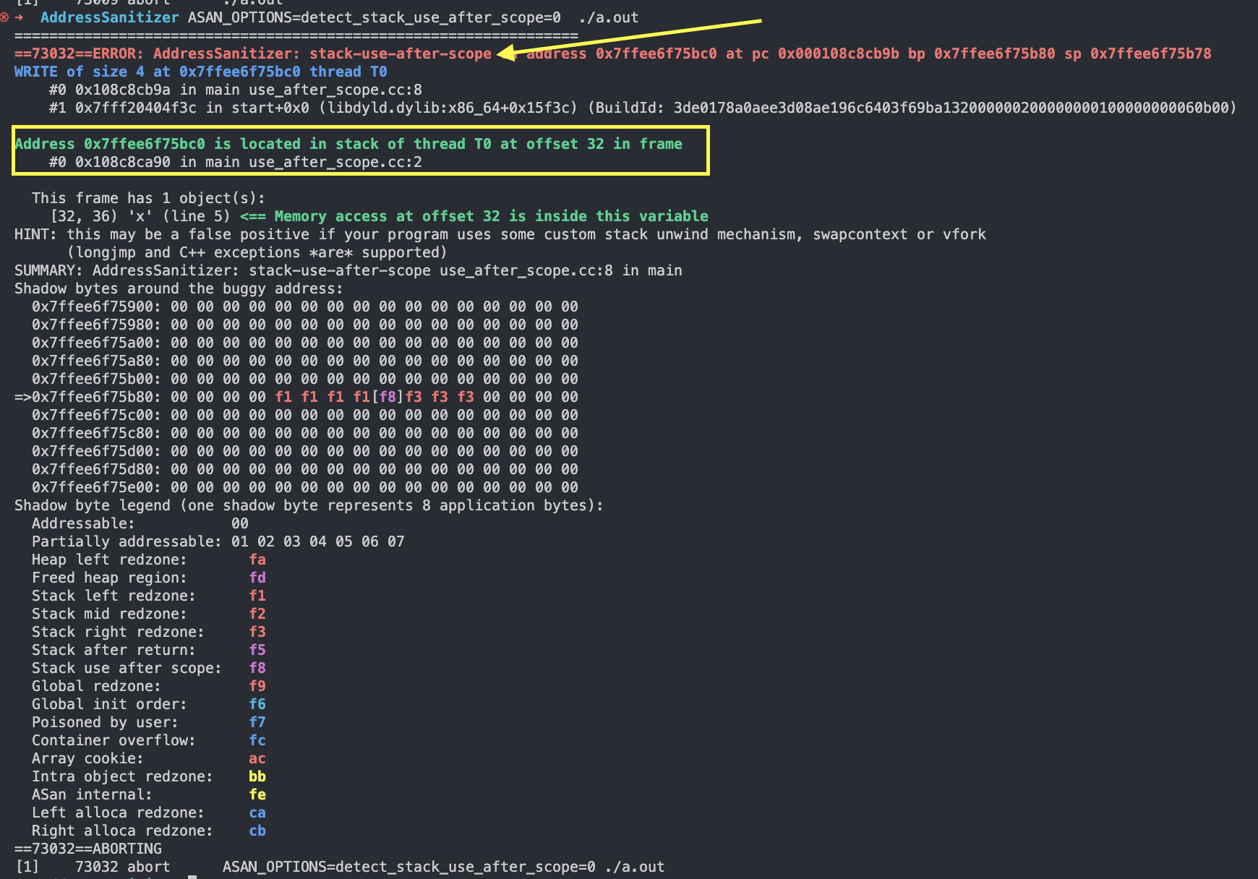
Task: Click the 'Stack left redzone:' legend label
Action: tap(114, 596)
